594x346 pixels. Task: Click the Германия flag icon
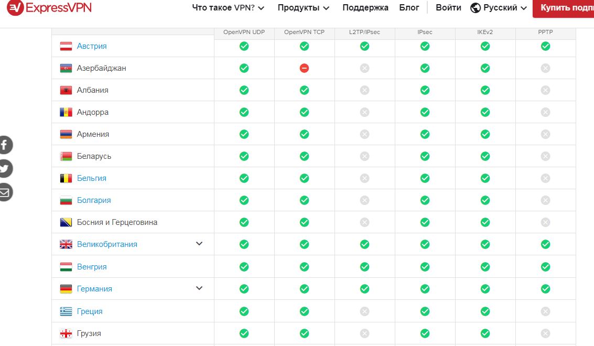coord(66,289)
